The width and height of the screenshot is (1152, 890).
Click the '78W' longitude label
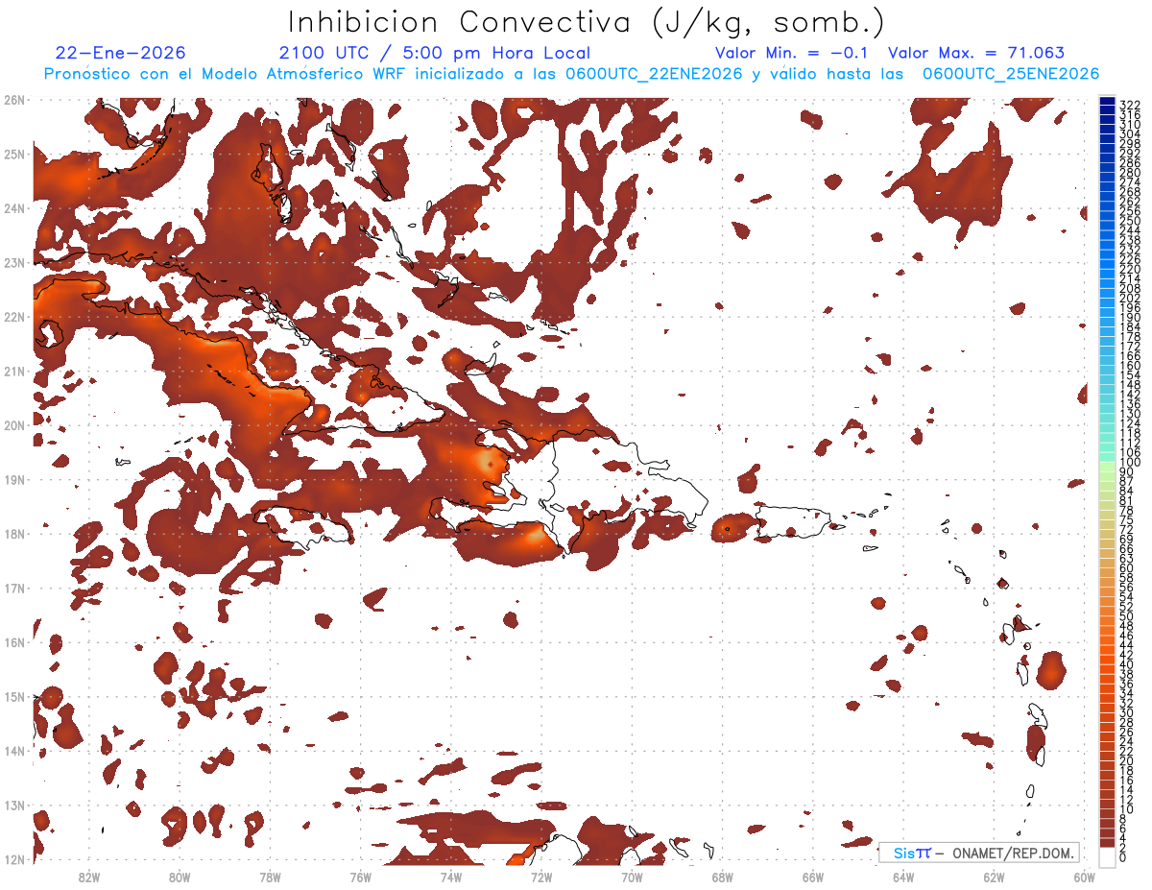pyautogui.click(x=270, y=877)
